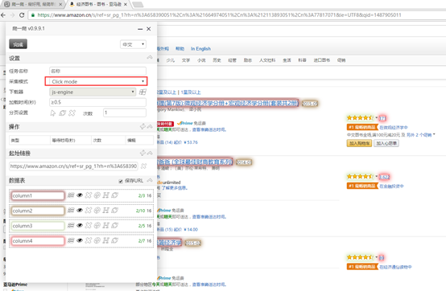Click the loop icon in column3 row
Screen dimensions: 446x291
point(114,225)
